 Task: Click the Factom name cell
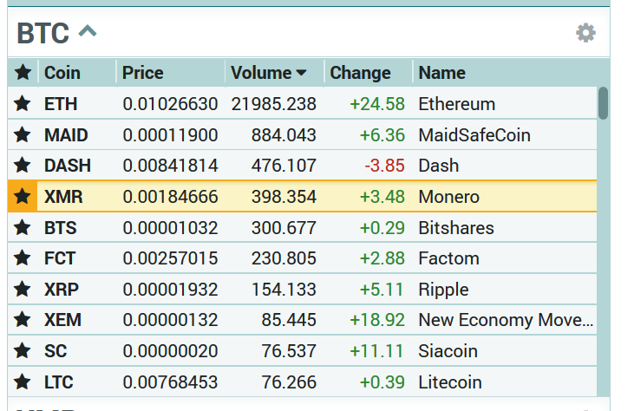tap(448, 258)
